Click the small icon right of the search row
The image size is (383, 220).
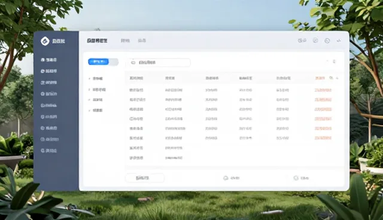tap(334, 62)
